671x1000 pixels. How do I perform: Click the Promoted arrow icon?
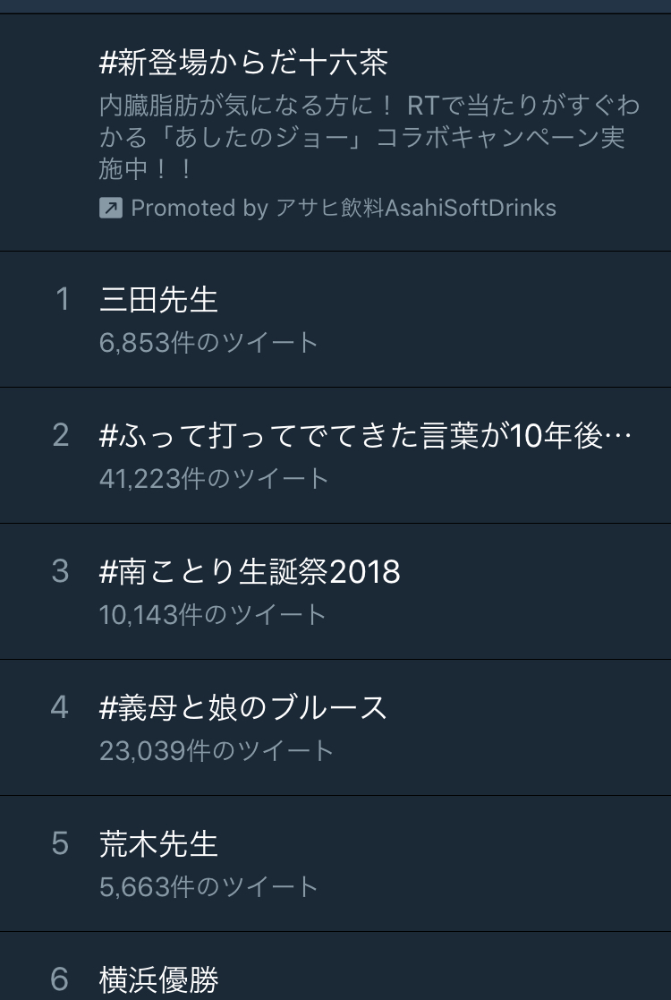click(x=110, y=209)
